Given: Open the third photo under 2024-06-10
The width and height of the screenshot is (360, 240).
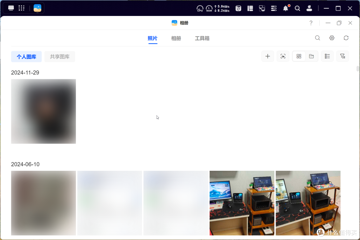Looking at the screenshot, I should 176,203.
